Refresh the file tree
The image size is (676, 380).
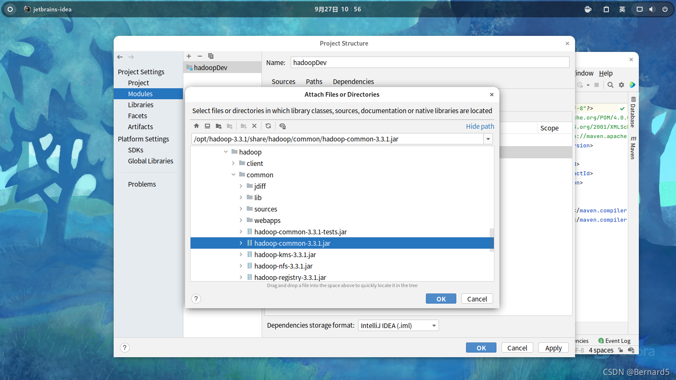(x=268, y=126)
